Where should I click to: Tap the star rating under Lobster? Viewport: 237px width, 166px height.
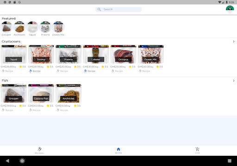(x=105, y=66)
